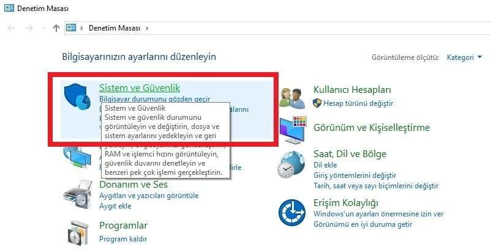The image size is (491, 250).
Task: Click Tarih, saat veya sayı biçimlerini değiştir
Action: coord(376,186)
